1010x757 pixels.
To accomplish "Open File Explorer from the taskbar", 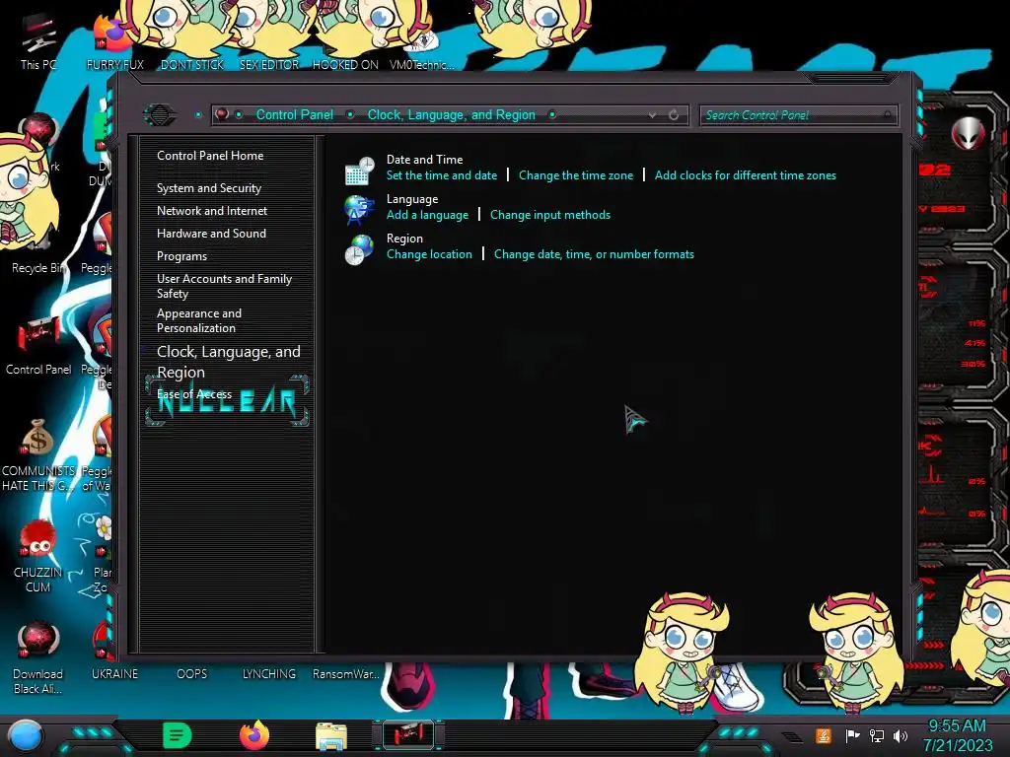I will click(331, 736).
